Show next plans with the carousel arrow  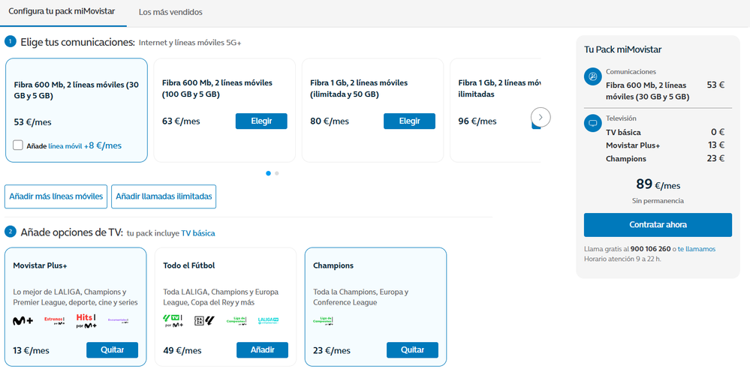541,117
